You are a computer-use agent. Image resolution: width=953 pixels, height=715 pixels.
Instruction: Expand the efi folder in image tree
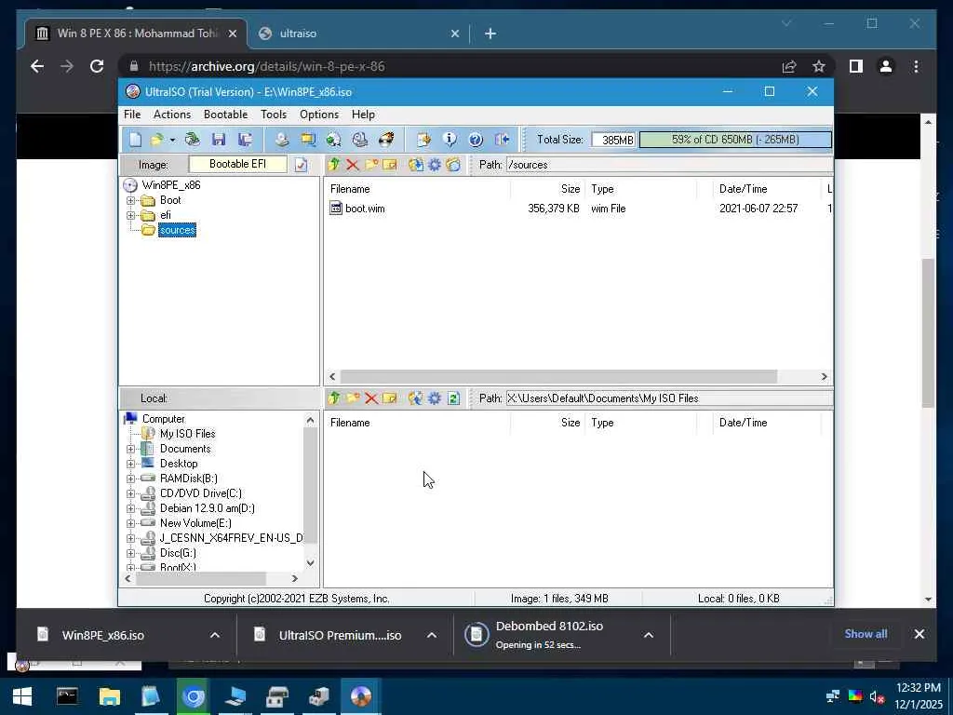(130, 215)
